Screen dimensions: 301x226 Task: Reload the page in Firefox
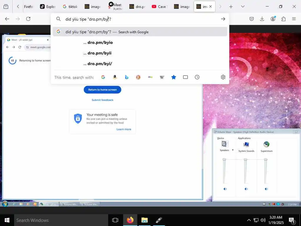pyautogui.click(x=28, y=19)
